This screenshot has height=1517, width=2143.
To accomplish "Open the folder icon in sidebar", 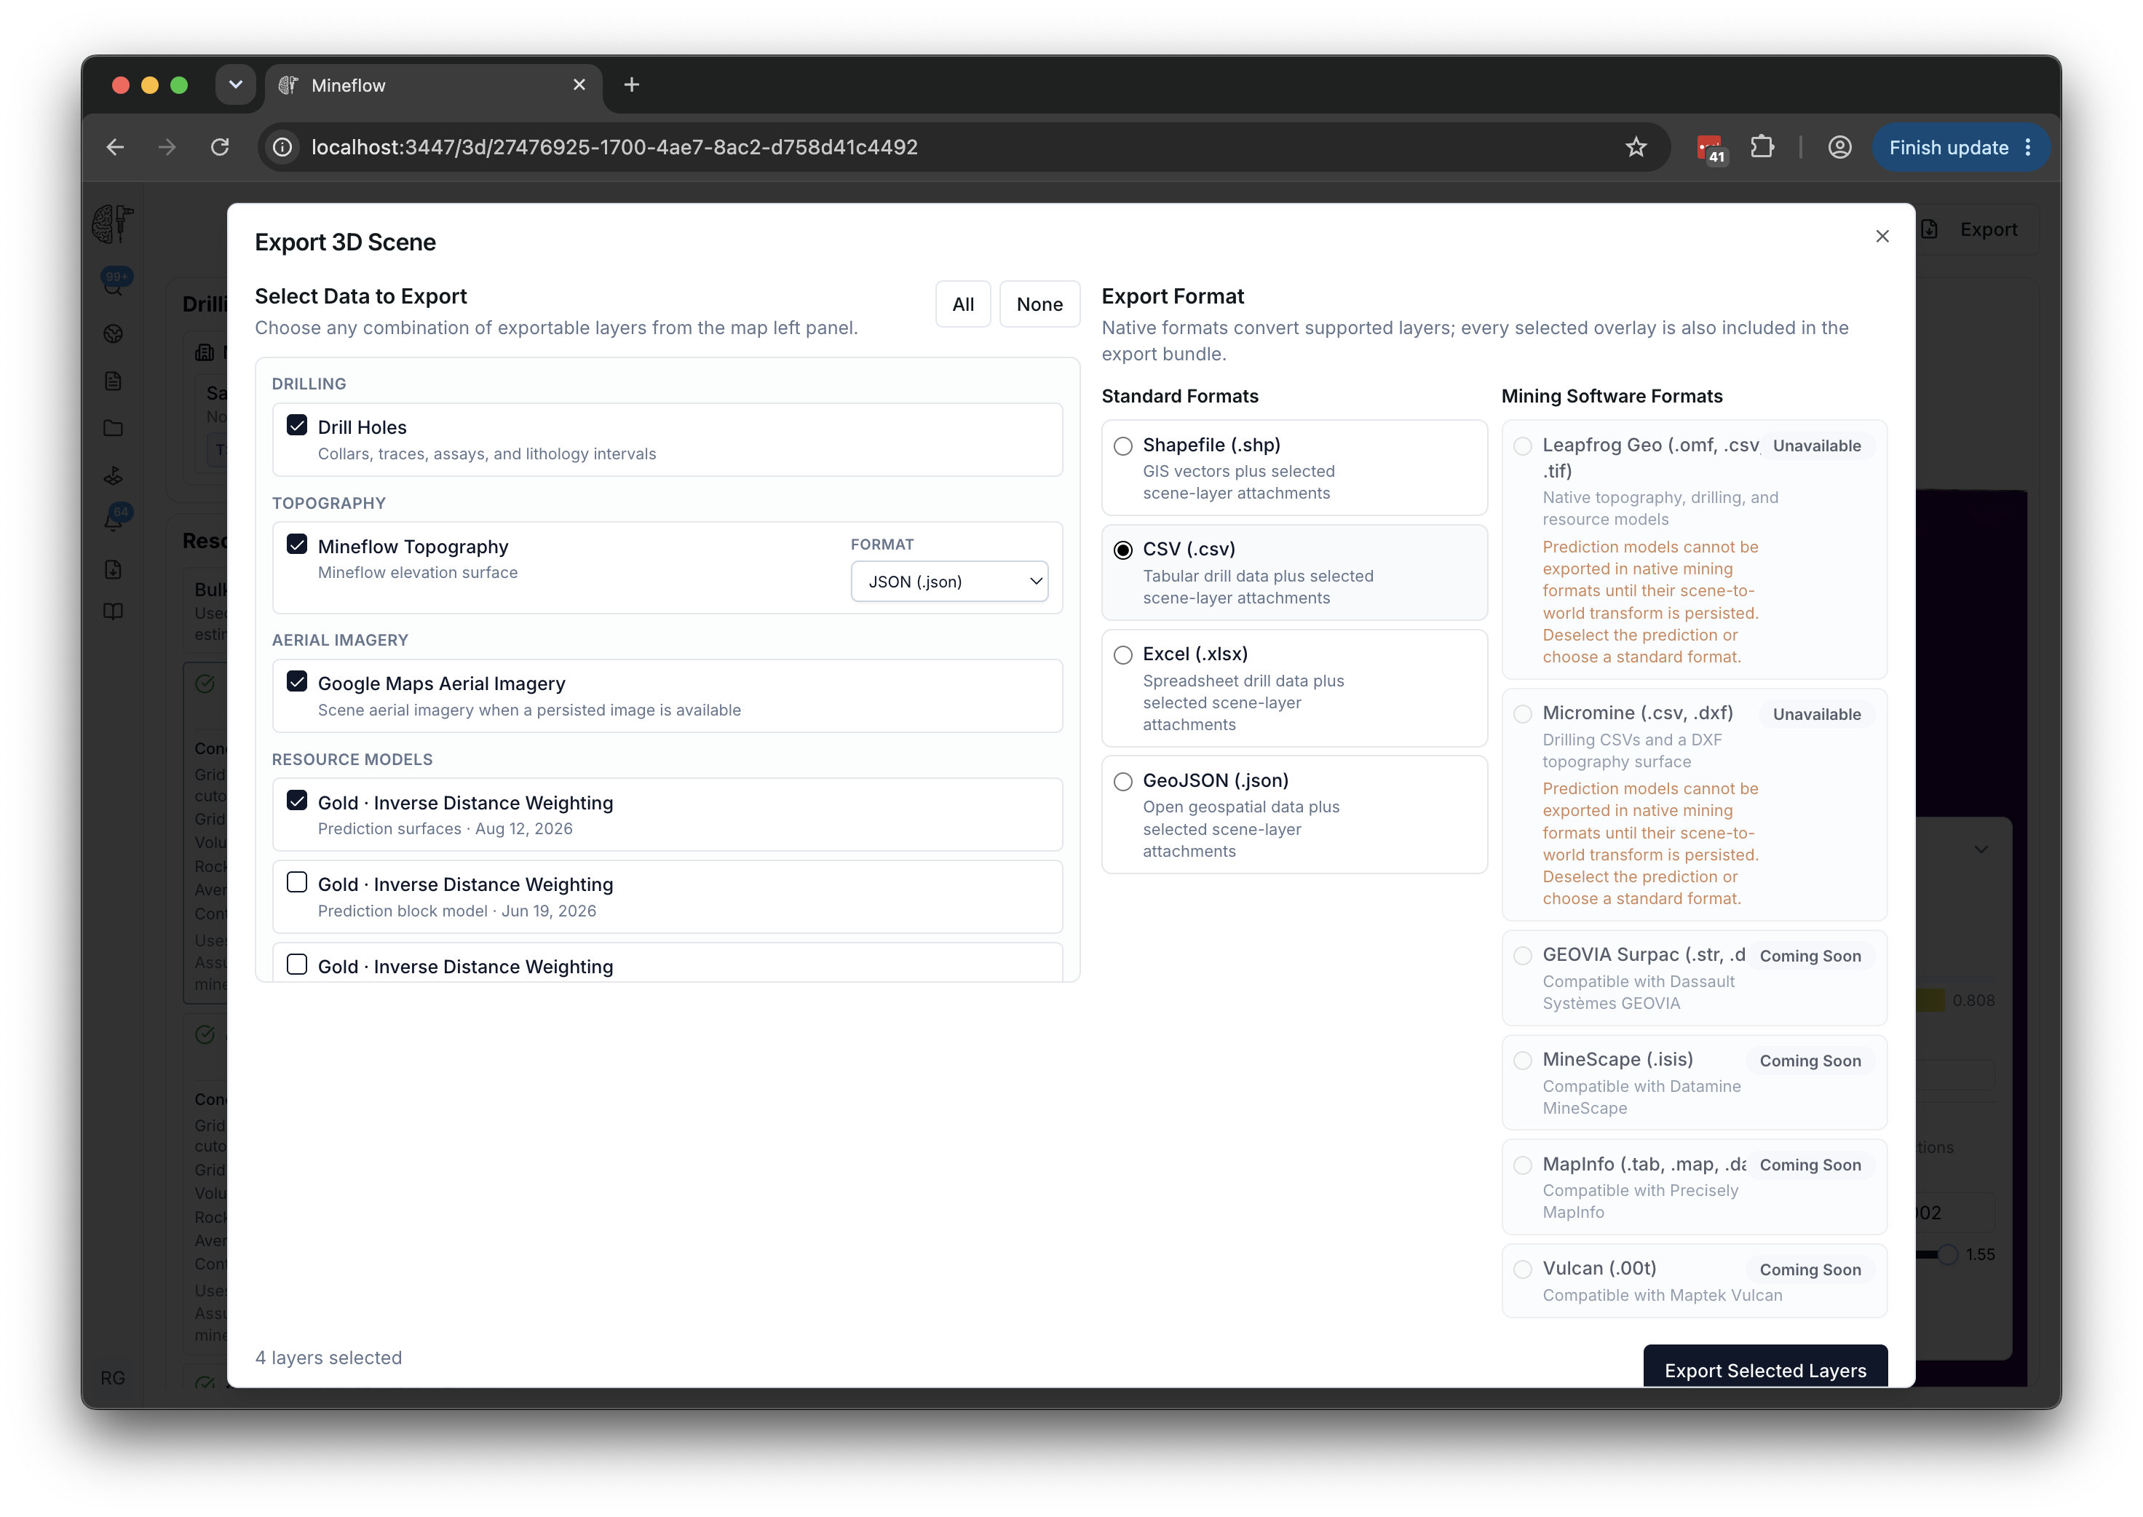I will (113, 429).
